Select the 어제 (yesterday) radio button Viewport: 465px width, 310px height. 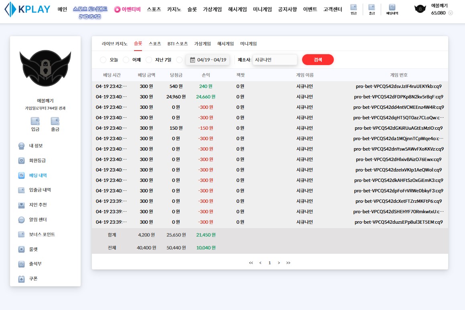tap(126, 60)
